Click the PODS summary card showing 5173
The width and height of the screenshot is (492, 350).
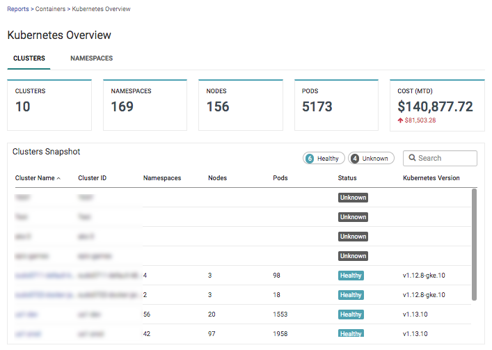pyautogui.click(x=336, y=105)
